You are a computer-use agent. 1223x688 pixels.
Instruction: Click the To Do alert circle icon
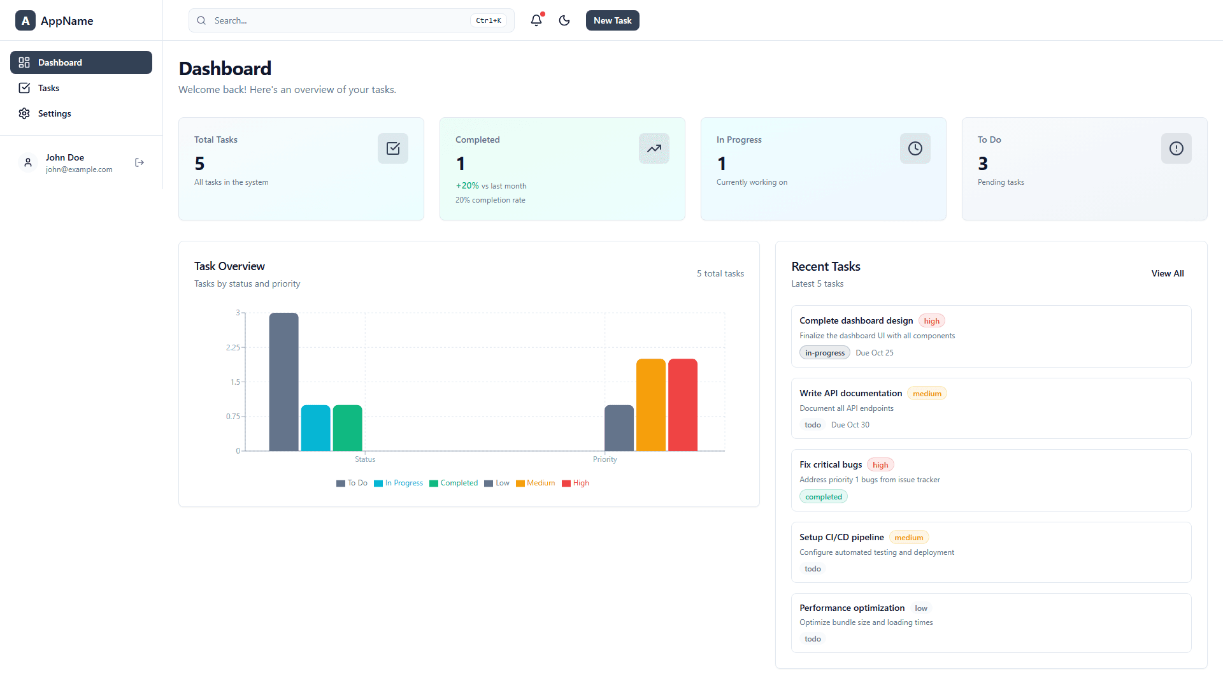(x=1177, y=148)
